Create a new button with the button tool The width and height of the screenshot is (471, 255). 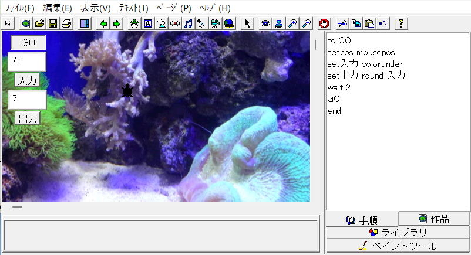click(x=162, y=23)
